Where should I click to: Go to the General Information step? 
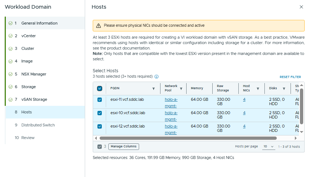click(39, 23)
